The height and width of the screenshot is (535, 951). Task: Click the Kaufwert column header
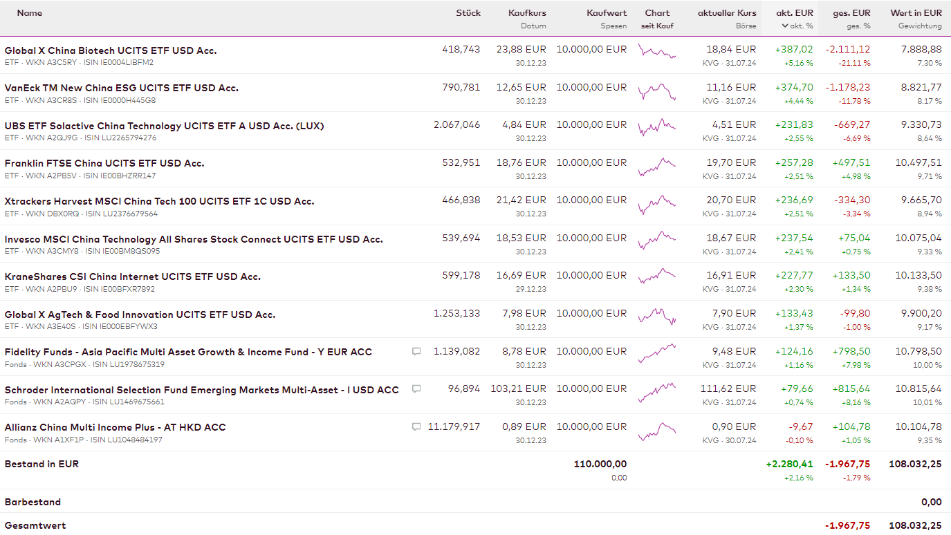pos(606,12)
